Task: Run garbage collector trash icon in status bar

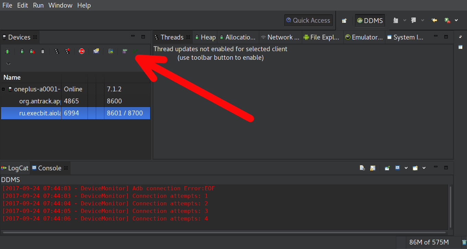Action: [x=464, y=242]
